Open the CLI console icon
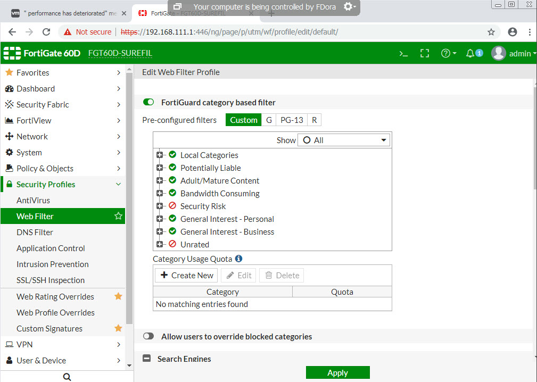 tap(403, 53)
